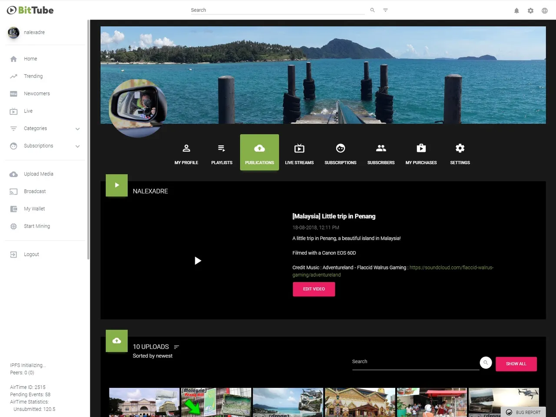Click the Trending arrow icon
Screen dimensions: 556x417
[x=13, y=76]
